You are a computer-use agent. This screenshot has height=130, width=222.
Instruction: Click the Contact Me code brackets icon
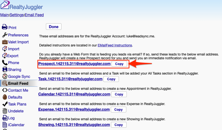click(x=5, y=90)
